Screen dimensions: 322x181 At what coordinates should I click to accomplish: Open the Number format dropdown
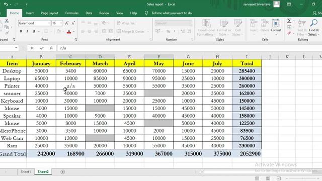click(190, 23)
